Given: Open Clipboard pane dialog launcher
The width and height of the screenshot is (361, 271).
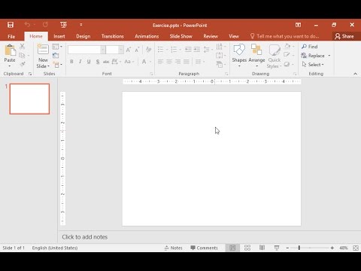Looking at the screenshot, I should point(30,74).
